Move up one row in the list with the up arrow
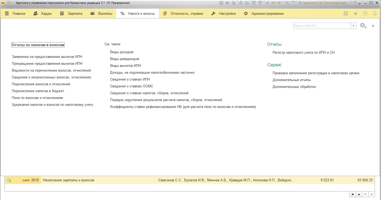381x200 pixels. click(x=359, y=194)
